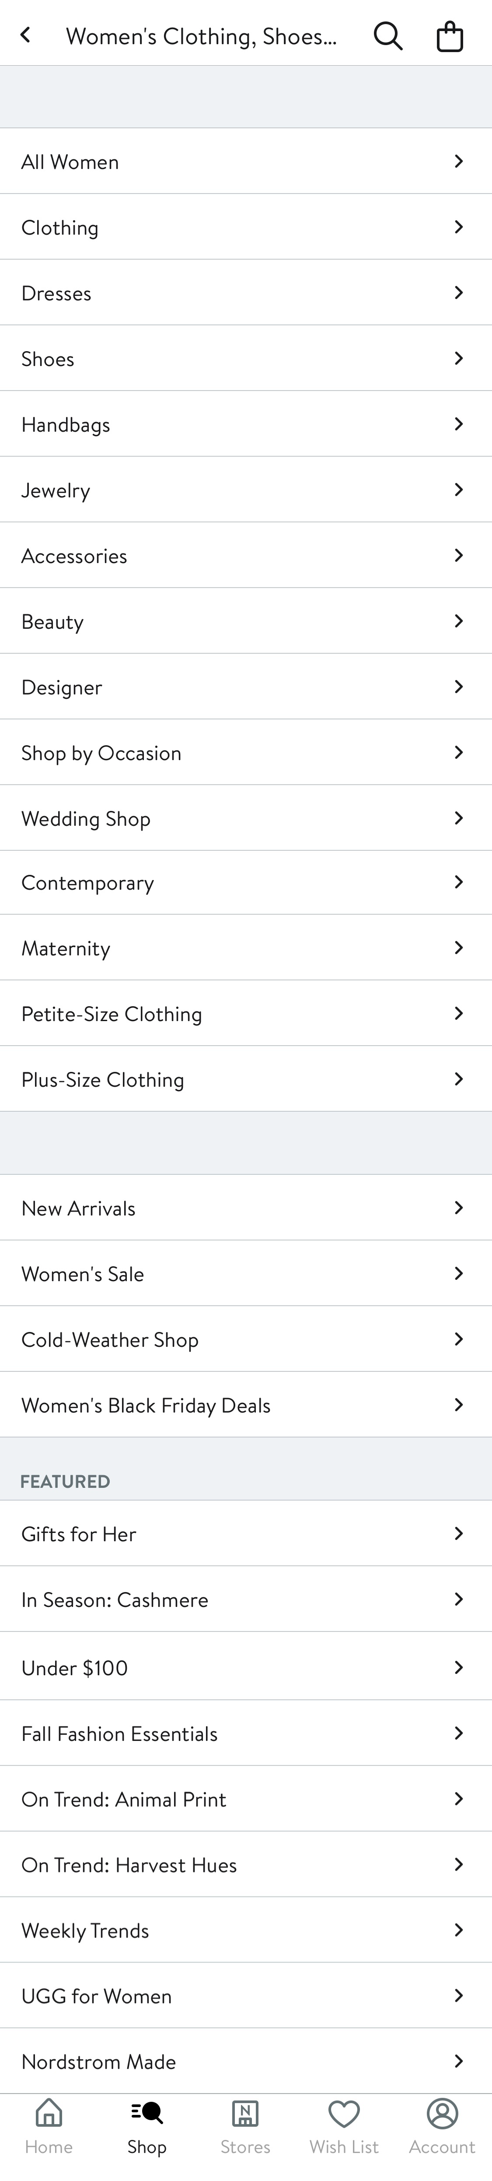
Task: Open the shopping bag icon
Action: (x=449, y=35)
